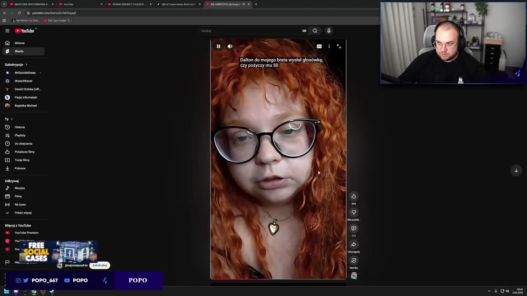Click the address bar URL
The image size is (527, 296).
[x=54, y=13]
